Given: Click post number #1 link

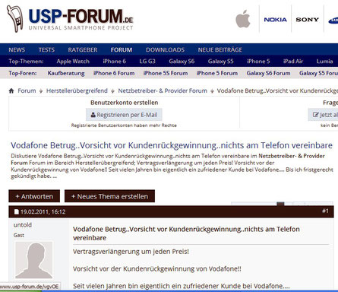Looking at the screenshot, I should point(325,211).
